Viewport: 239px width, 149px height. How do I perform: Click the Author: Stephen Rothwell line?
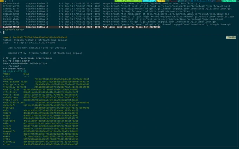(35, 40)
